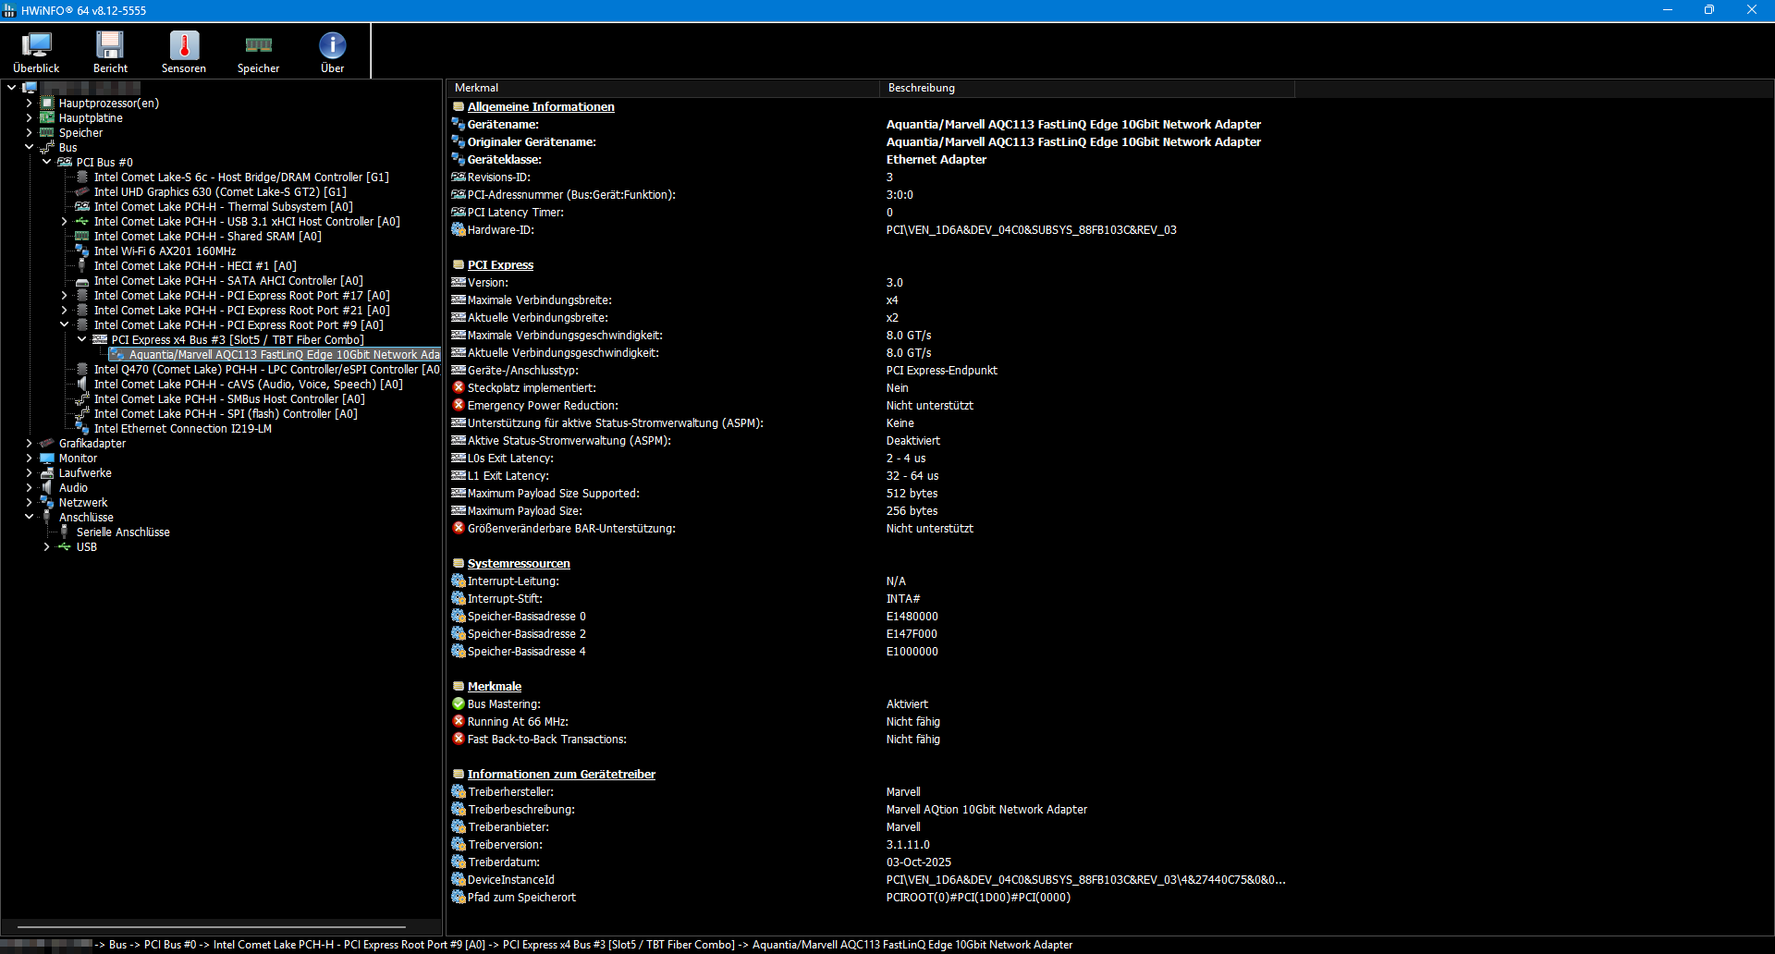Image resolution: width=1775 pixels, height=954 pixels.
Task: Expand PCI Express Root Port #21
Action: [64, 311]
